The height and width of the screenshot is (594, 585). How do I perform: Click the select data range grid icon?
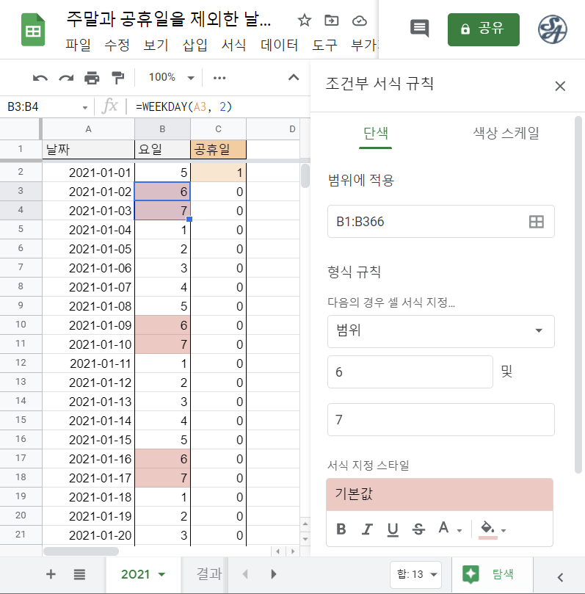537,222
